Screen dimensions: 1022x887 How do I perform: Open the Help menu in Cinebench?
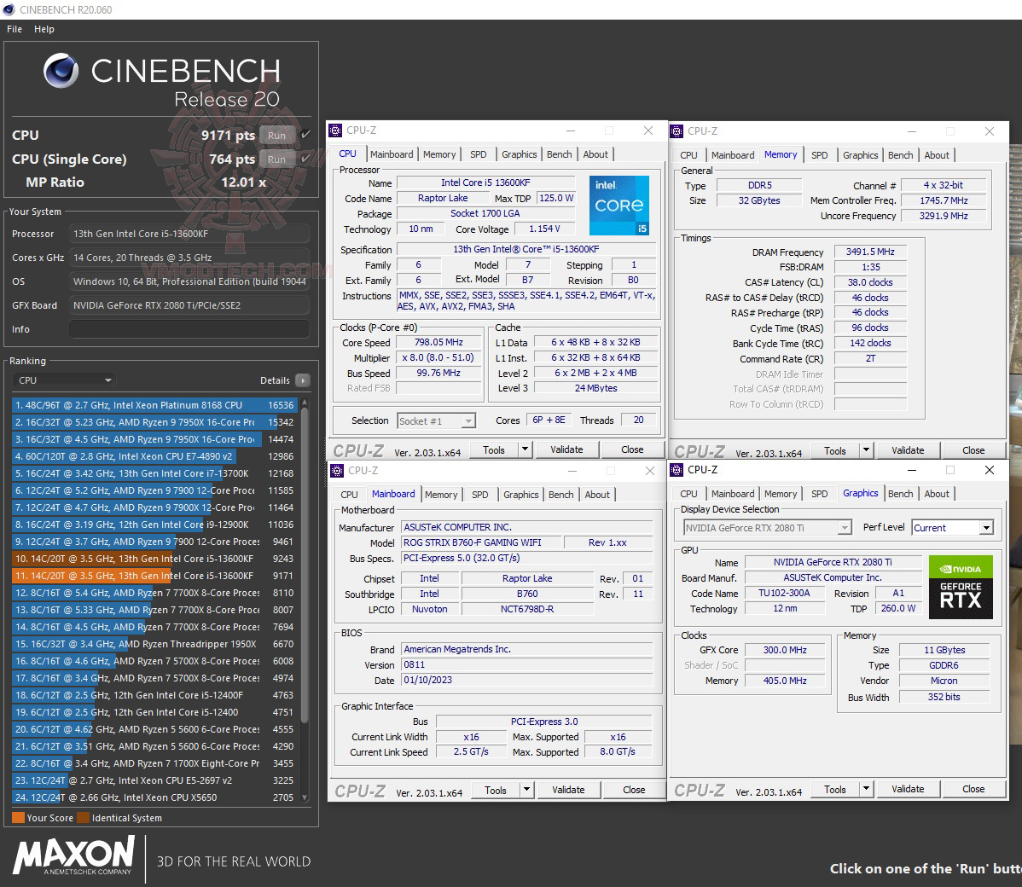point(44,29)
